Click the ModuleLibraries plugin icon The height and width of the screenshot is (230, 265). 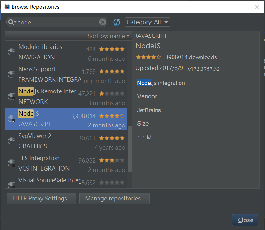(11, 52)
